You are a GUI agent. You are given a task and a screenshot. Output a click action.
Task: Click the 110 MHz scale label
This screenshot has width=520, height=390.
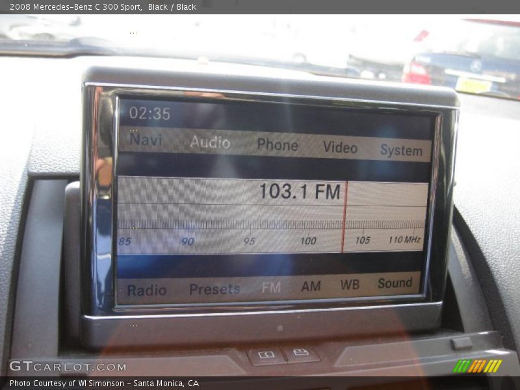[404, 239]
